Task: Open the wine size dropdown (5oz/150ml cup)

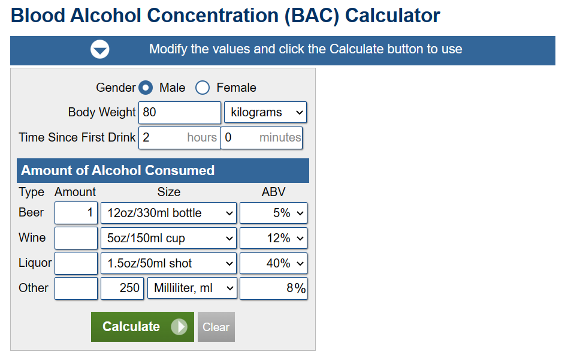Action: [169, 238]
